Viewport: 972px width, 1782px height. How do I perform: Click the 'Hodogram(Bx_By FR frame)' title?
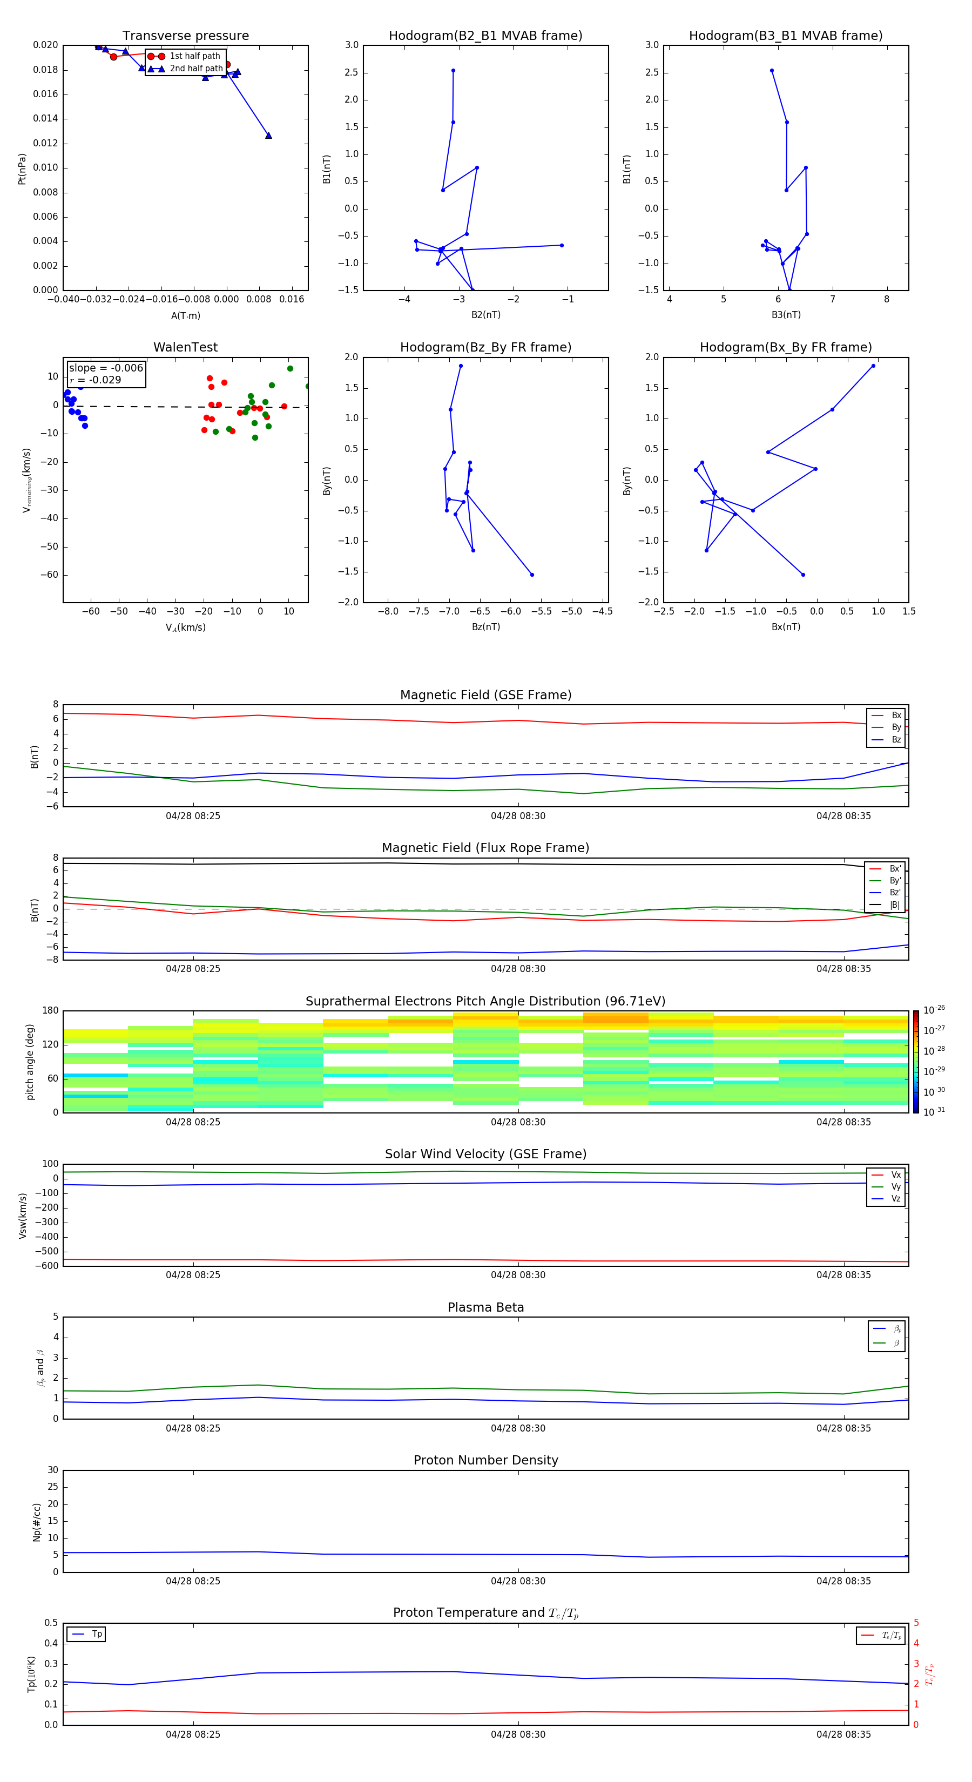tap(786, 347)
